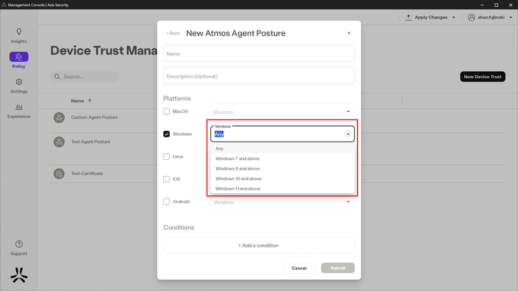Click the Test-Certificate row icon
518x291 pixels.
[x=59, y=173]
